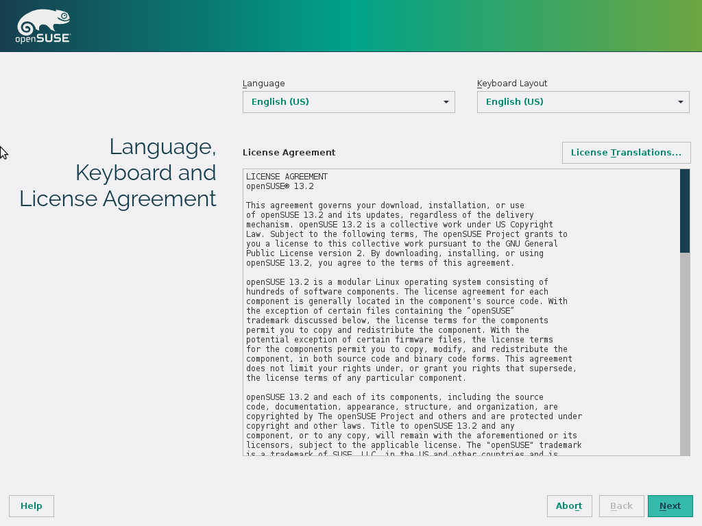Click the line 'the license terms of any particular component.'
702x526 pixels.
[x=356, y=378]
